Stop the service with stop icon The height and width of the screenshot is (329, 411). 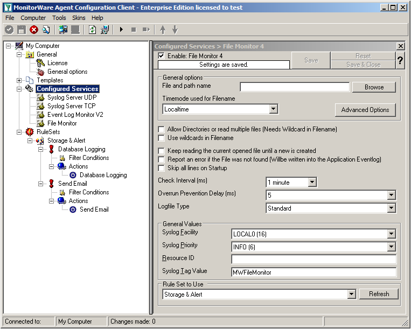pyautogui.click(x=134, y=30)
